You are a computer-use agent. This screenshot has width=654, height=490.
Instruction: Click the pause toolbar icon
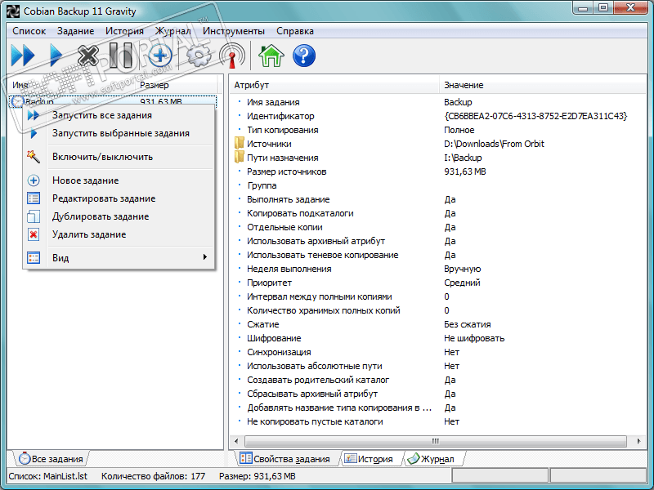point(121,56)
